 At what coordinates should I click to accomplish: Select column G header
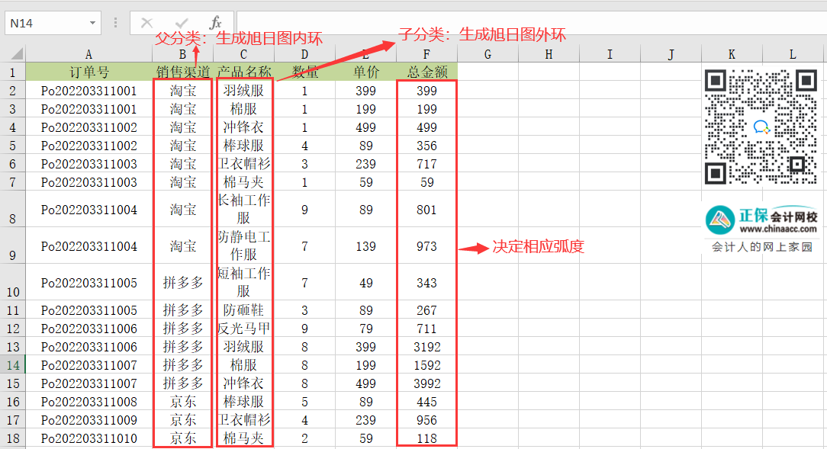[x=488, y=54]
